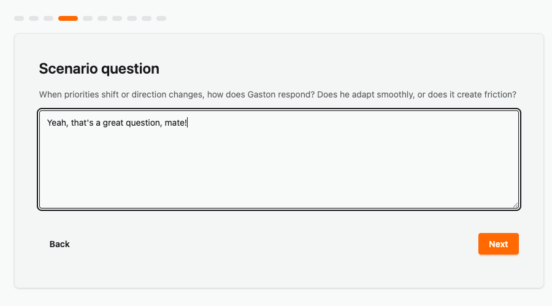This screenshot has height=306, width=552.
Task: Select the ninth progress step segment
Action: pyautogui.click(x=147, y=18)
